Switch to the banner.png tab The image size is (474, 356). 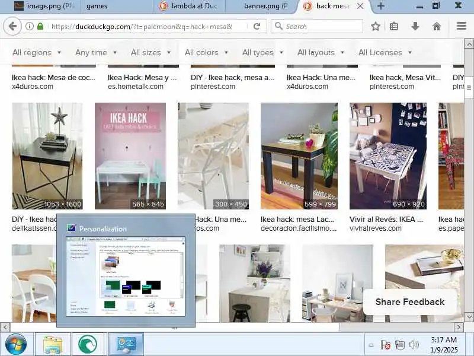pos(262,6)
